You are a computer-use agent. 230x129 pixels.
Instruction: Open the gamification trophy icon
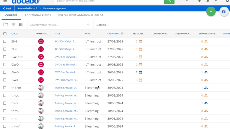(199, 1)
